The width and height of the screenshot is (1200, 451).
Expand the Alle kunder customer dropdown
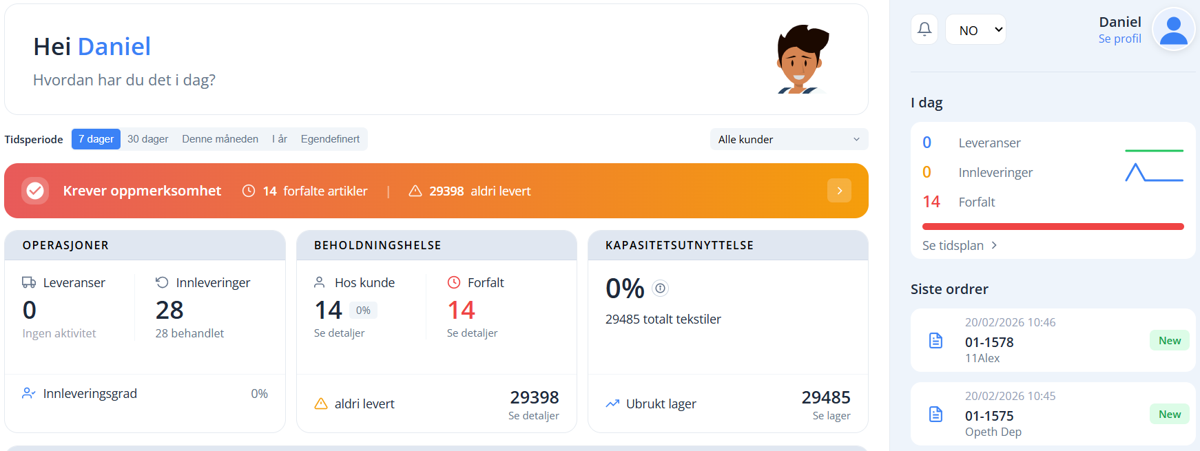click(789, 139)
